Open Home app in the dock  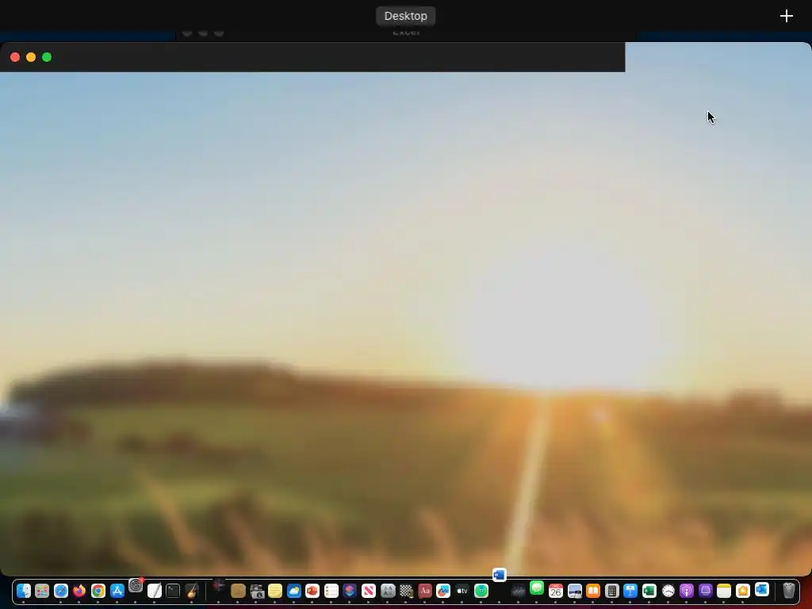(x=742, y=591)
